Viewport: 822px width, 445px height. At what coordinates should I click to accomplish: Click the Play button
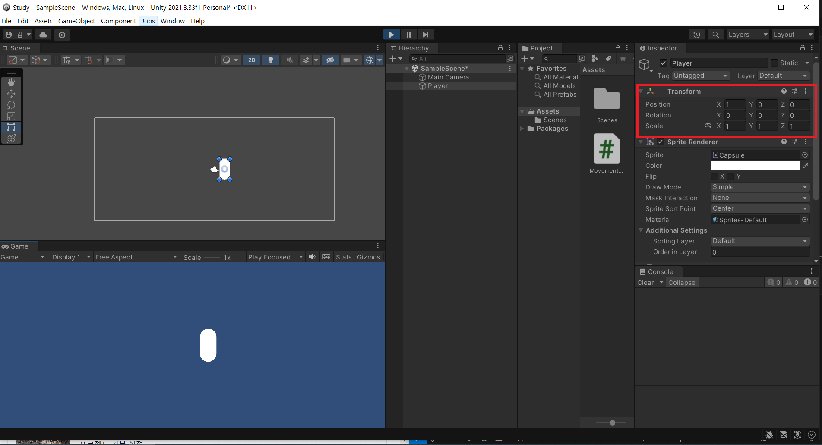pos(392,35)
